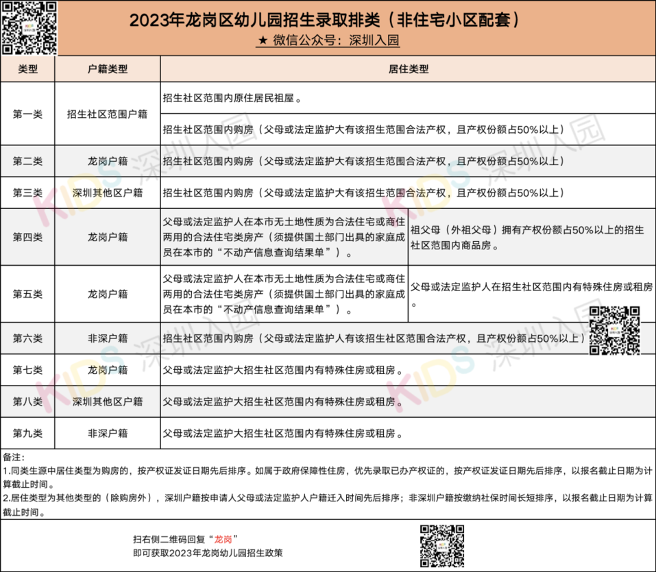Click the 第一类 row label
The image size is (656, 572).
point(27,114)
